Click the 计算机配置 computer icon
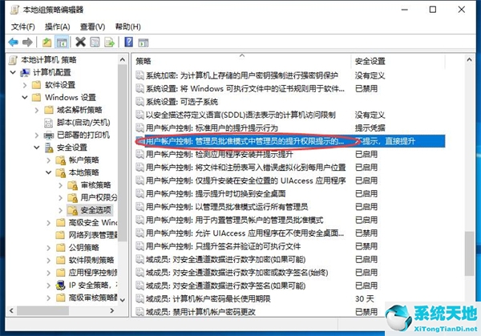This screenshot has height=336, width=481. [x=25, y=72]
